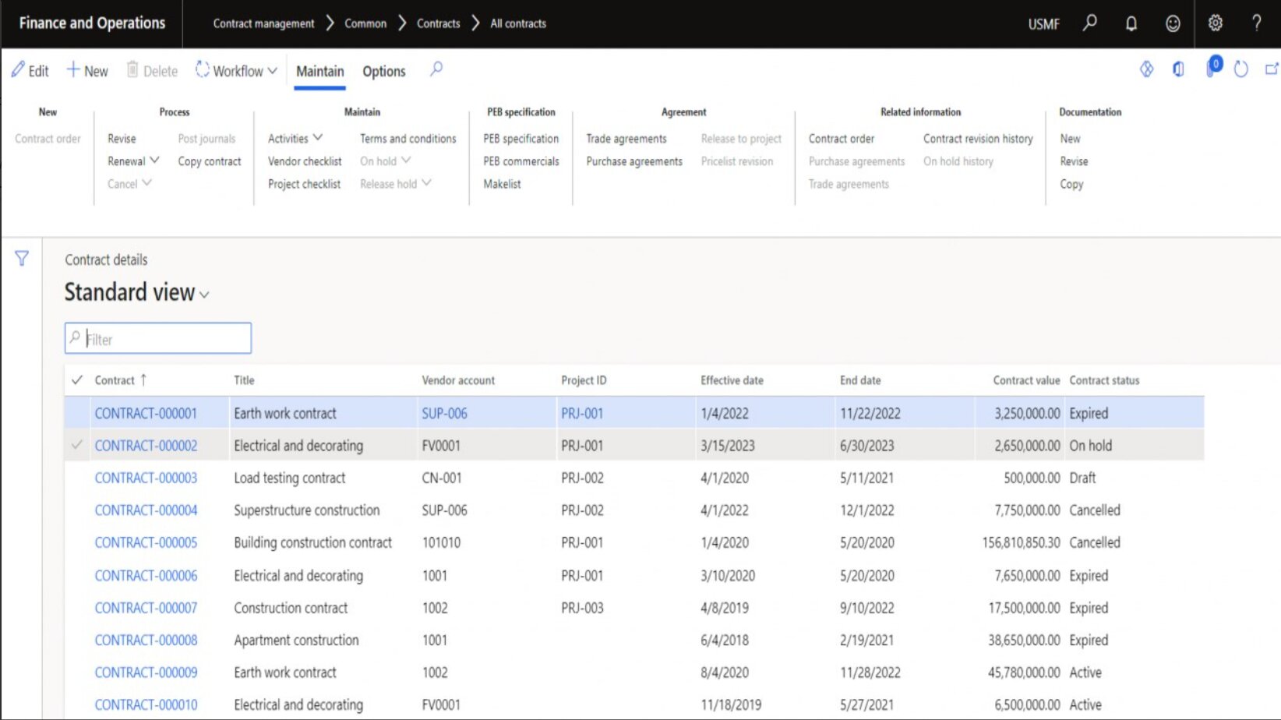Select the Maintain tab
1281x720 pixels.
(319, 71)
